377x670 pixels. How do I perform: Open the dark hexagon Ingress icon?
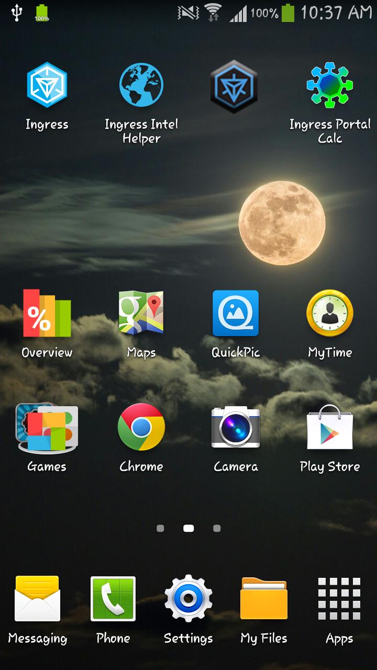pos(234,86)
